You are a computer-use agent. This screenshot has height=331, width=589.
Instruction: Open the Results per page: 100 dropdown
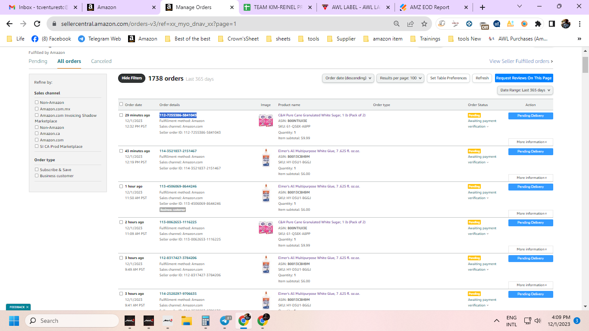401,78
